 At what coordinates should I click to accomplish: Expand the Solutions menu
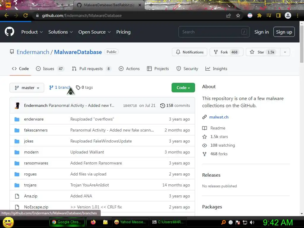[x=61, y=32]
